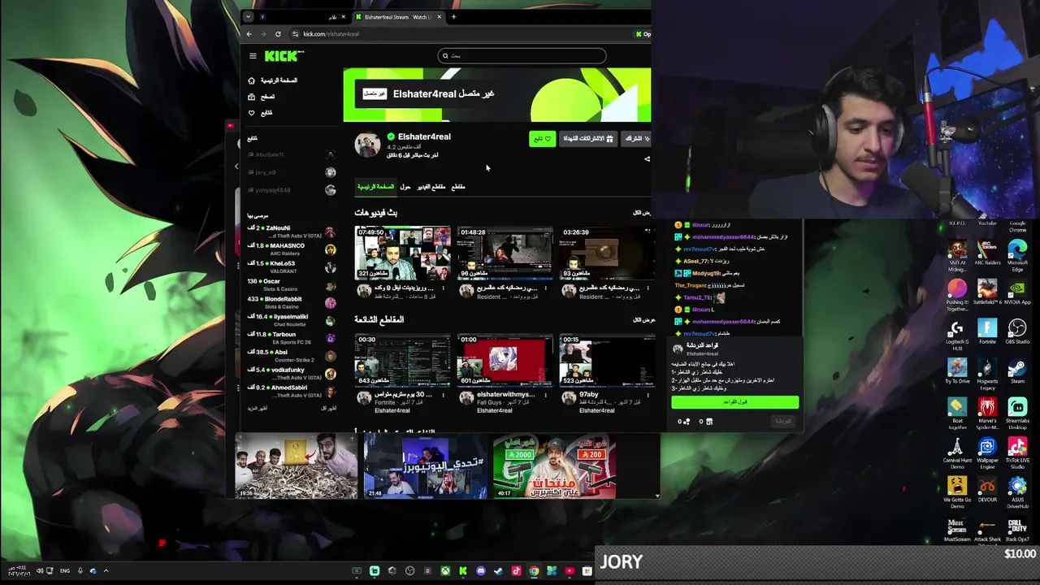
Task: Open the 01:00 Fall Guys clip thumbnail
Action: click(505, 360)
